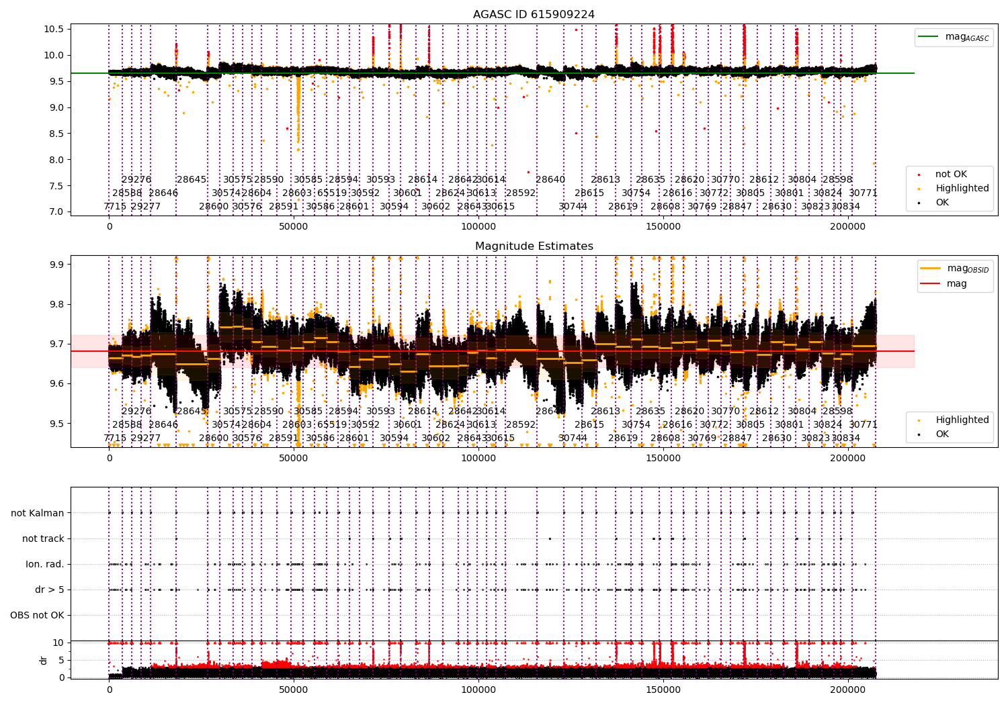Click obsid label 30834 in middle panel

click(845, 438)
